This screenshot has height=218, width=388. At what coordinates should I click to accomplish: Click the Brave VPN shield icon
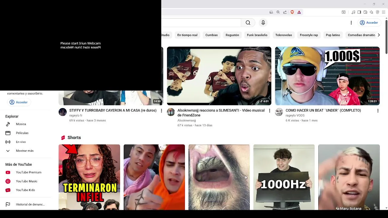pyautogui.click(x=377, y=12)
